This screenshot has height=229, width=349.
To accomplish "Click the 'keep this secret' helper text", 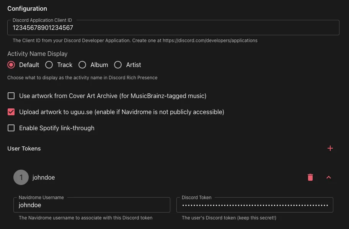I will tap(229, 218).
